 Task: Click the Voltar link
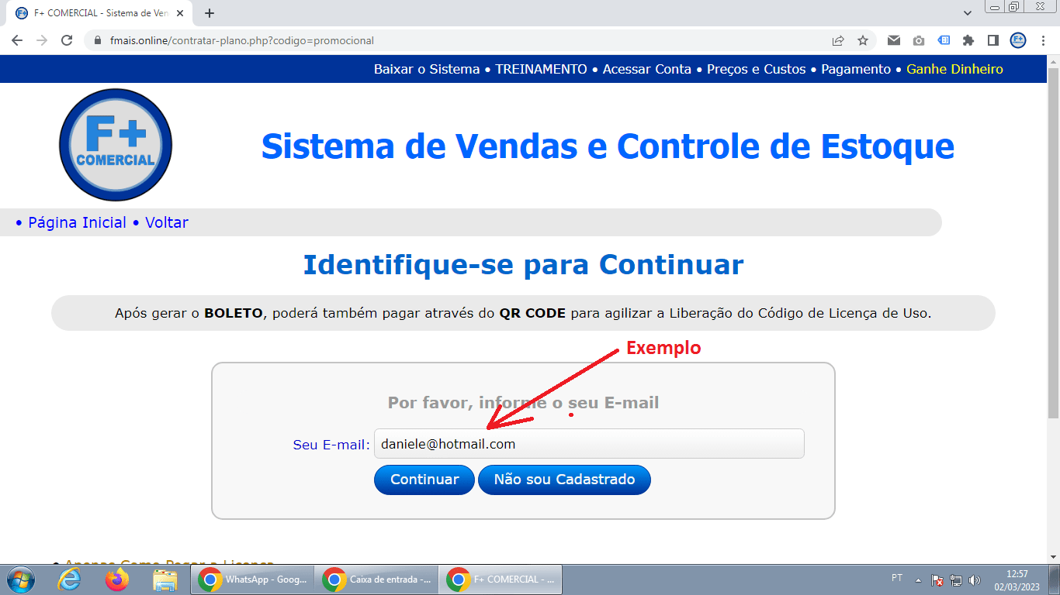[x=167, y=222]
